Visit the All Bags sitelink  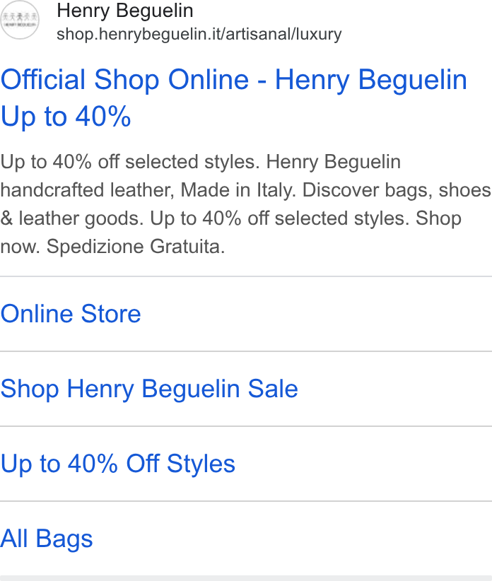47,539
